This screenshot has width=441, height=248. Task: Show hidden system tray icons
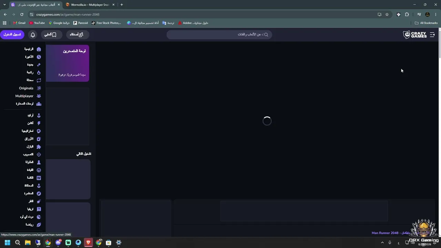pyautogui.click(x=382, y=242)
